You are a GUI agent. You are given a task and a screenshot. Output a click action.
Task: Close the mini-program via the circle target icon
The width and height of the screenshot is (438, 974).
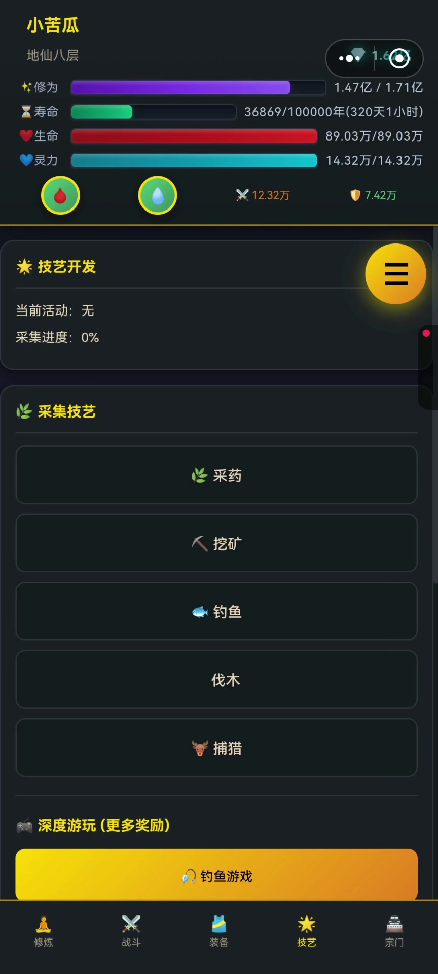(x=399, y=58)
